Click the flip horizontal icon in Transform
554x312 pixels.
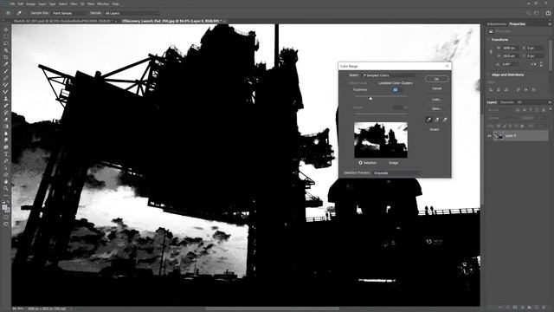[534, 64]
